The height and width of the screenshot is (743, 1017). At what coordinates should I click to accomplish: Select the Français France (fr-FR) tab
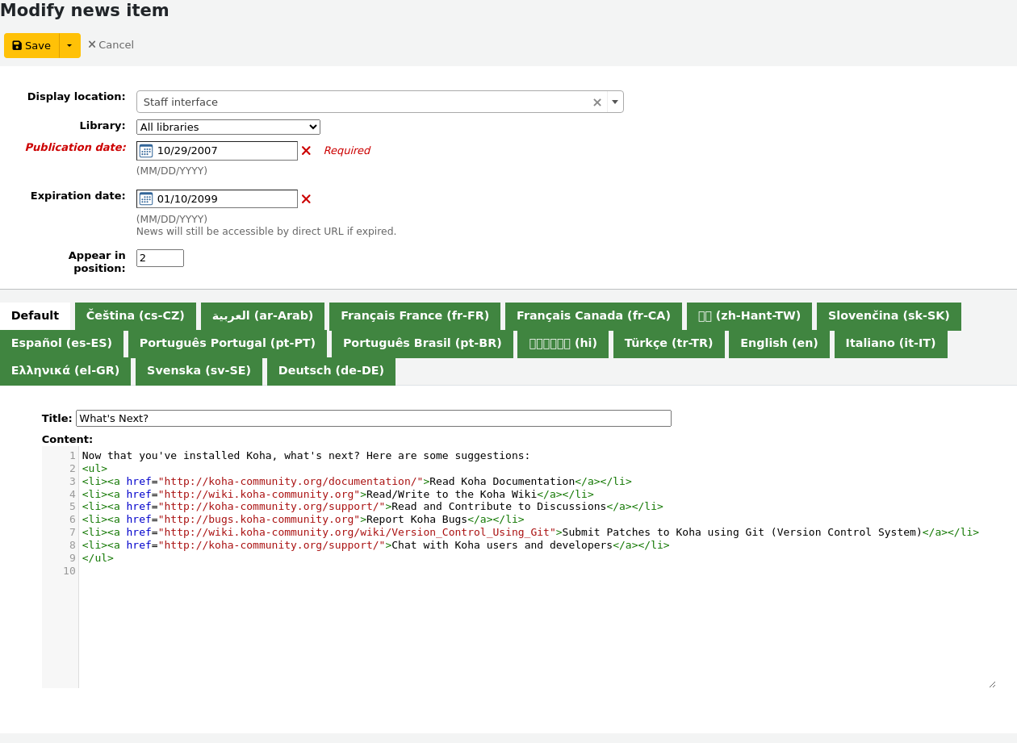tap(415, 316)
